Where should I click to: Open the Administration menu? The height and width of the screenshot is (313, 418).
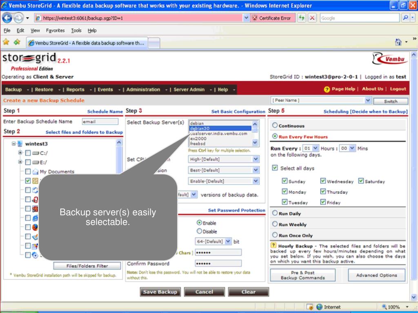[143, 89]
